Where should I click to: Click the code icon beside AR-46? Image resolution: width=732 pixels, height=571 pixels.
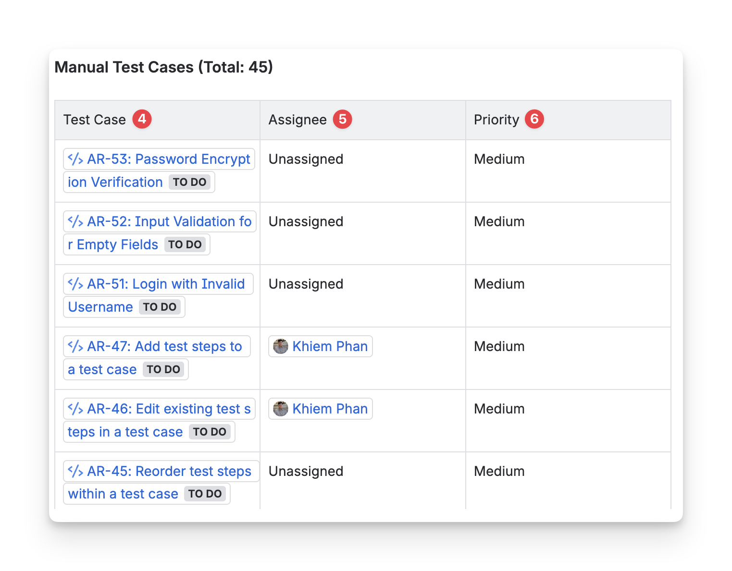[75, 409]
